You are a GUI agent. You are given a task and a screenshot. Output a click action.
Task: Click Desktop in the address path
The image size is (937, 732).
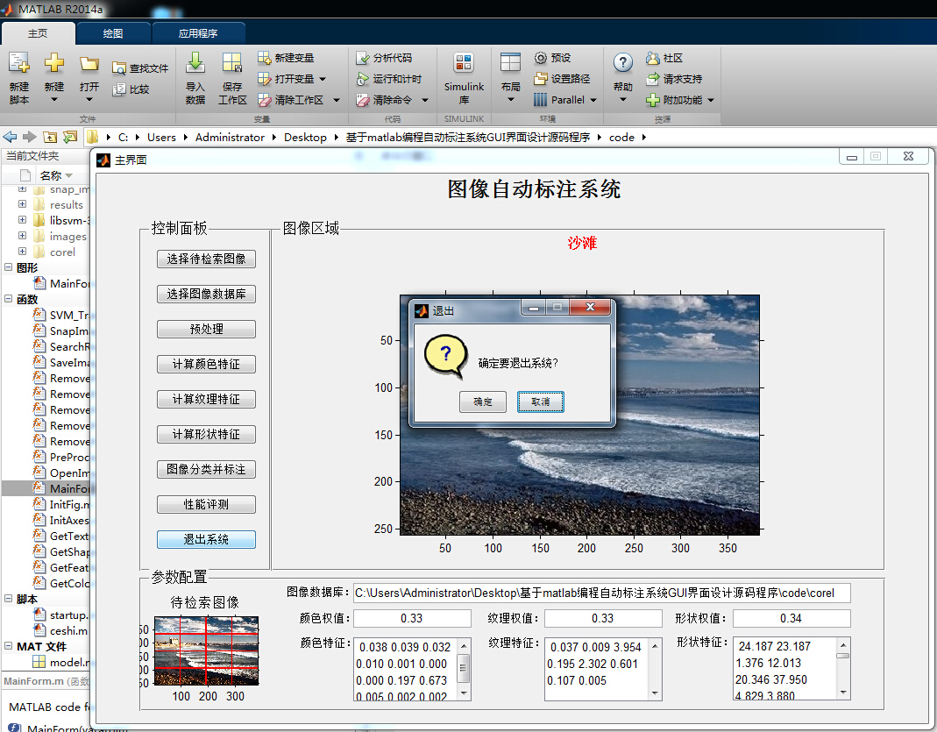click(305, 138)
